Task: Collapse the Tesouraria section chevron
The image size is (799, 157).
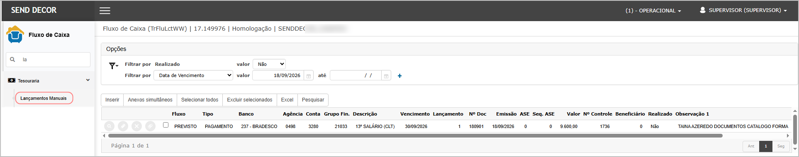Action: 88,80
